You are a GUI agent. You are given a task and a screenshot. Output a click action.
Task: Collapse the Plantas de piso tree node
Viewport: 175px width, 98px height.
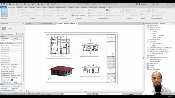click(x=148, y=30)
